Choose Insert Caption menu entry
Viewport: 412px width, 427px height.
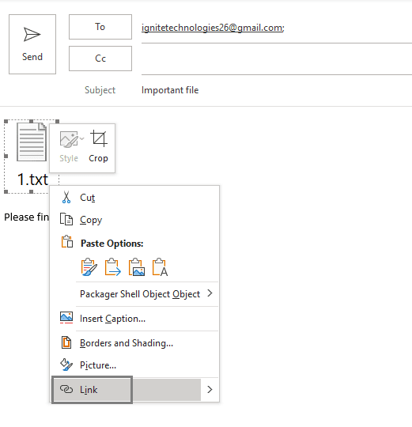[134, 319]
